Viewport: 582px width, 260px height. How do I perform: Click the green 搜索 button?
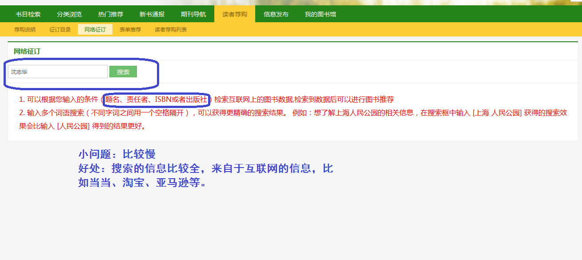(x=123, y=72)
